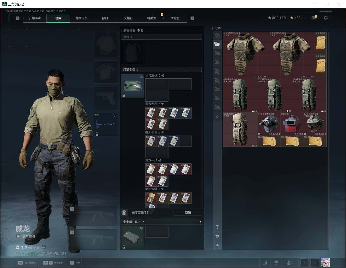Open the 交易行 tab
346x268 pixels.
point(128,18)
